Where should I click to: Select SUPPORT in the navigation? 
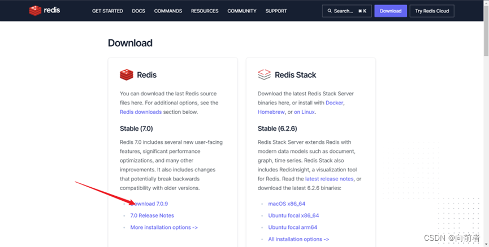click(x=276, y=11)
